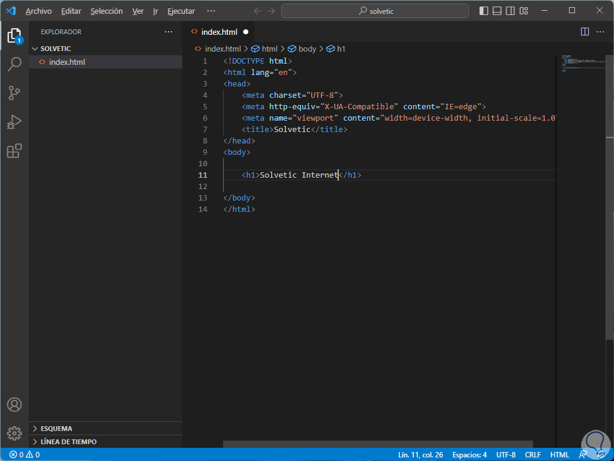
Task: Toggle the primary side bar layout button
Action: pos(484,11)
